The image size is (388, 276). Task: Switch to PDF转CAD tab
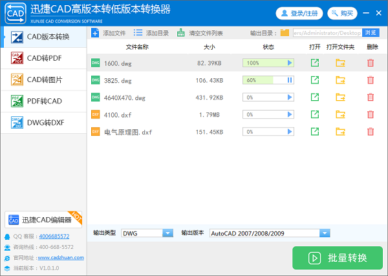[44, 101]
